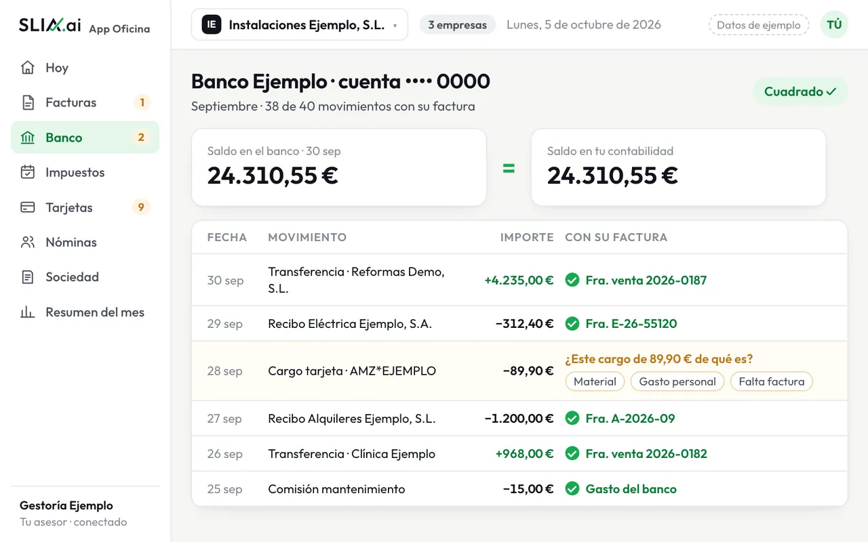
Task: Click the IE company avatar icon
Action: [x=212, y=25]
